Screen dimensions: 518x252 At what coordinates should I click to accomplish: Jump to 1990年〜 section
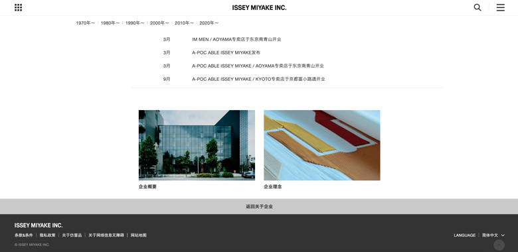[135, 23]
